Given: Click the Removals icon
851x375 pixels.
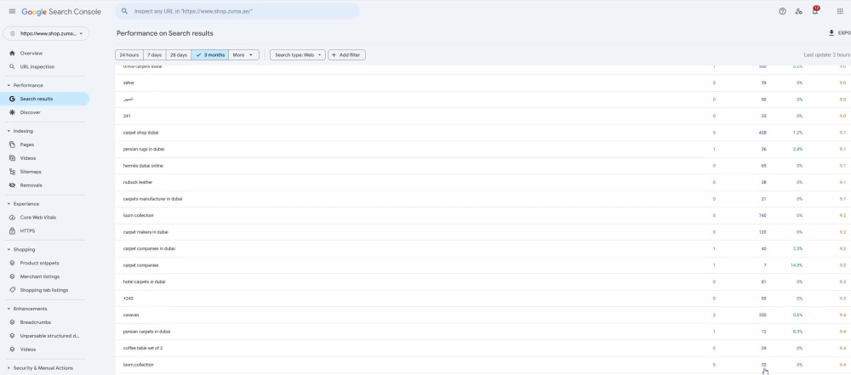Looking at the screenshot, I should (x=12, y=185).
